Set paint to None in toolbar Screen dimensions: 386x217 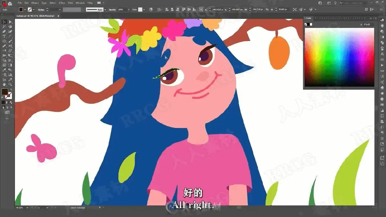pos(11,103)
